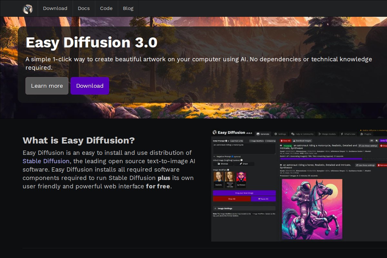This screenshot has width=387, height=258.
Task: Click the Browse folder button
Action: tap(223, 164)
